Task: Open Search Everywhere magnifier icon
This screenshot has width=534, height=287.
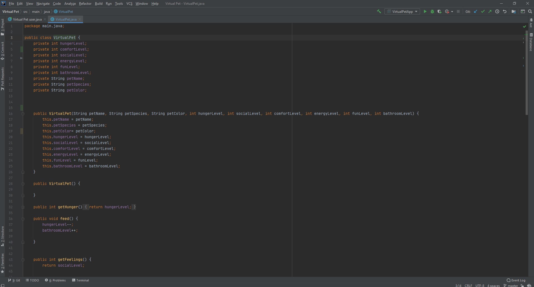Action: click(530, 11)
